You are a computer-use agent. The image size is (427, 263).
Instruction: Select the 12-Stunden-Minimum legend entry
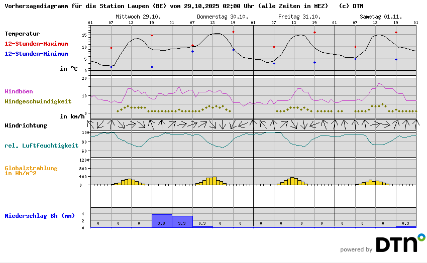[36, 53]
